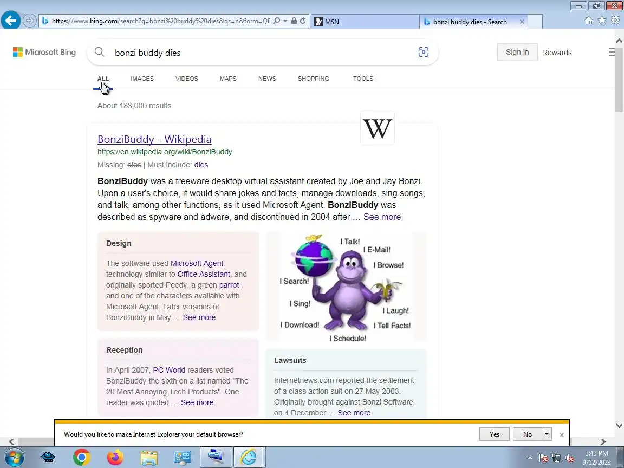
Task: Click Yes to set IE as default
Action: [x=494, y=434]
